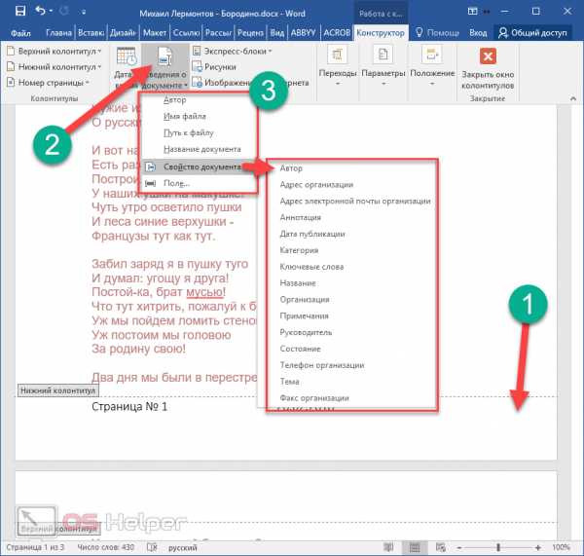Switch to read mode view icon
Screen dimensions: 584x556
pyautogui.click(x=388, y=547)
